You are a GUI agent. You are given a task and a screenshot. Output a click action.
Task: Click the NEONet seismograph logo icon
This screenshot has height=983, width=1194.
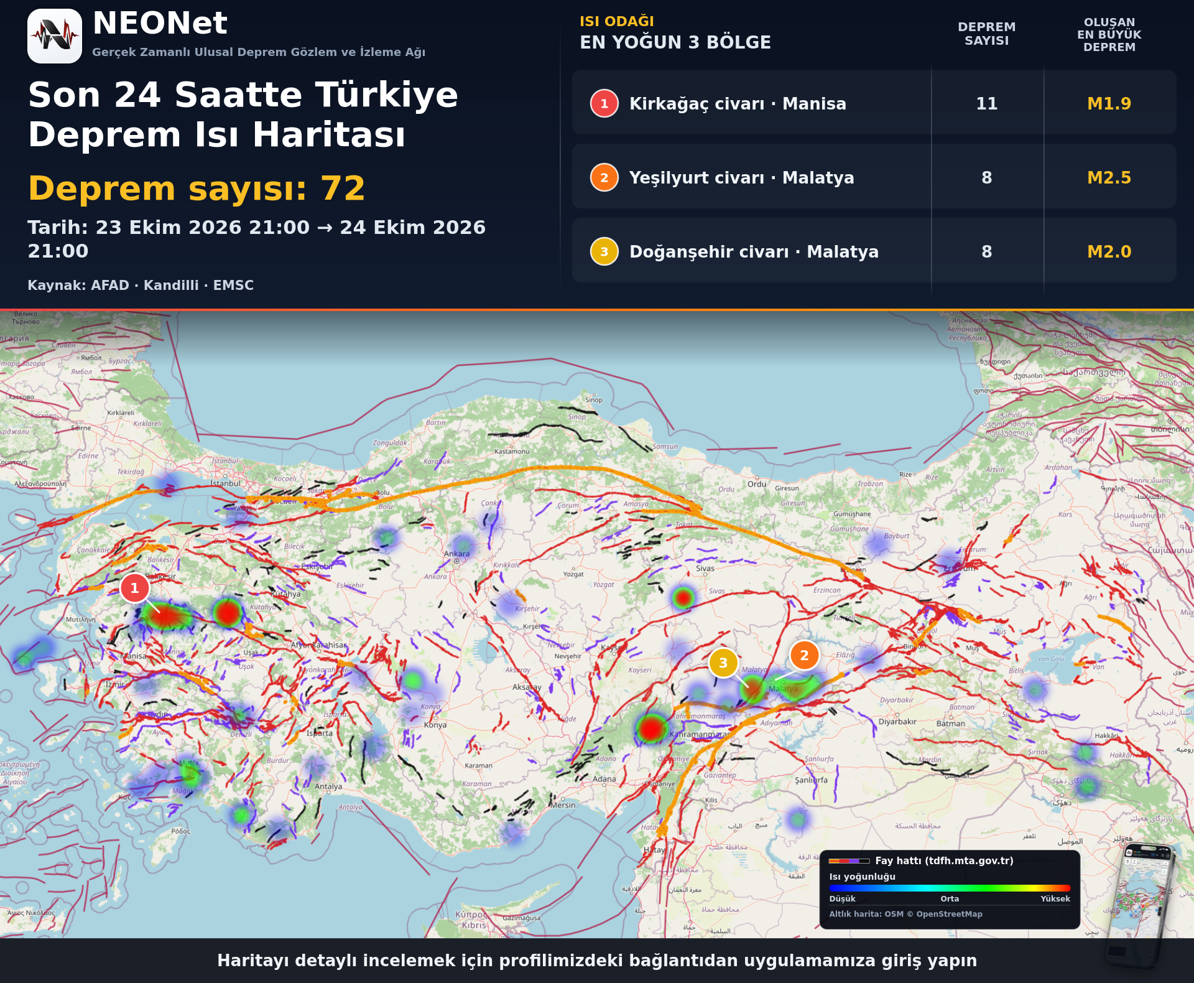[x=55, y=36]
